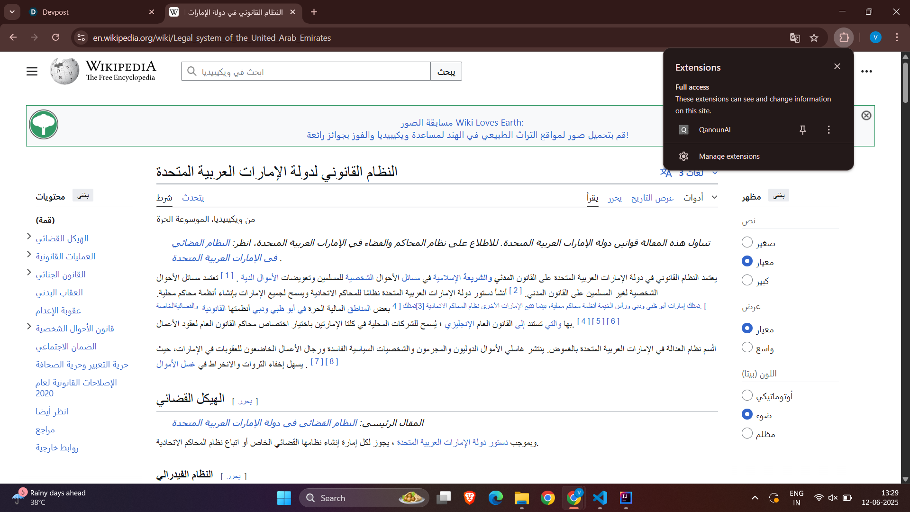The image size is (910, 512).
Task: Expand the criminal law contents section
Action: point(29,273)
